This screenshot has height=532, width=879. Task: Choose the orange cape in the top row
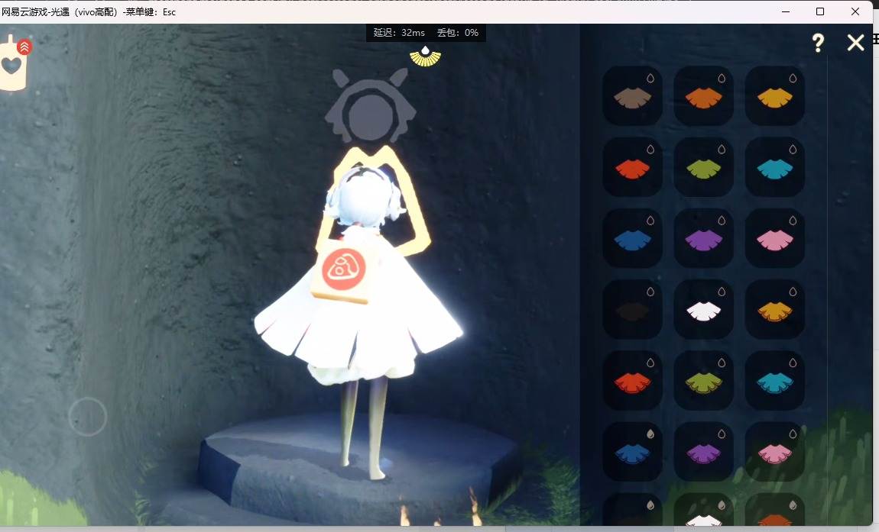pos(703,95)
